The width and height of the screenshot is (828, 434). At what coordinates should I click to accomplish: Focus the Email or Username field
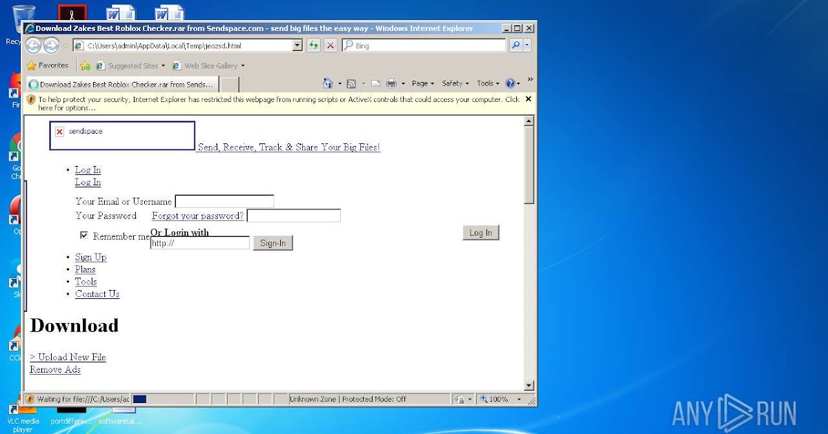click(224, 201)
